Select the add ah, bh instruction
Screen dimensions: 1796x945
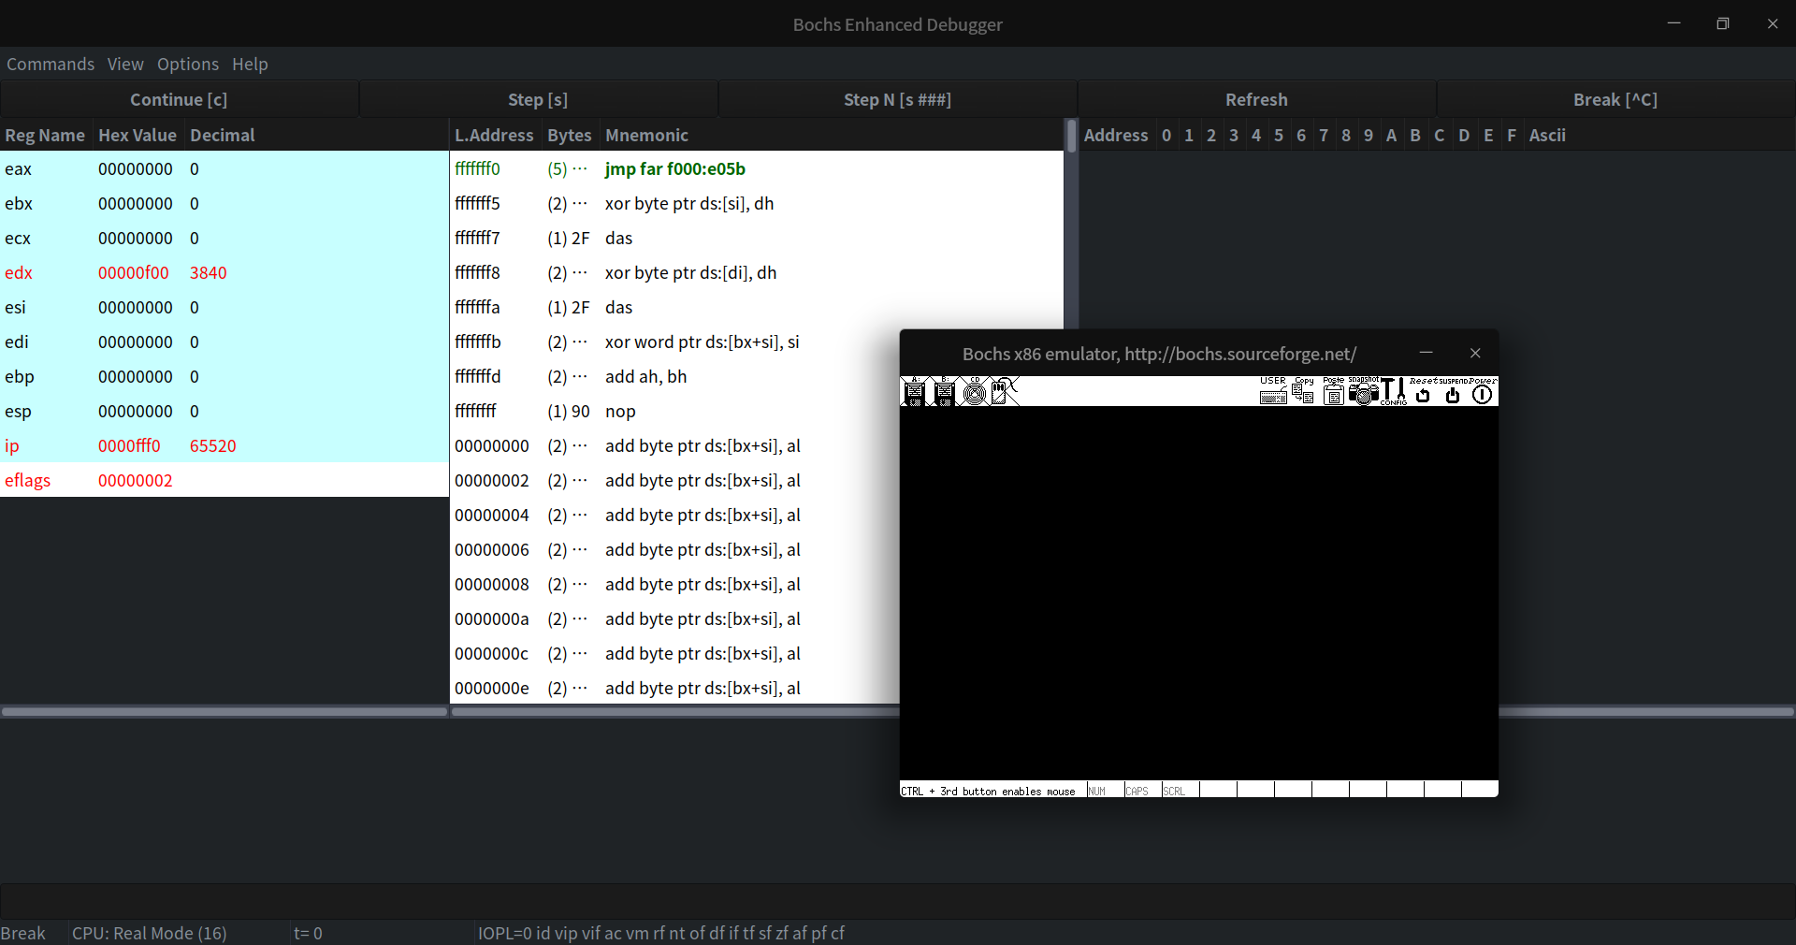(x=674, y=376)
